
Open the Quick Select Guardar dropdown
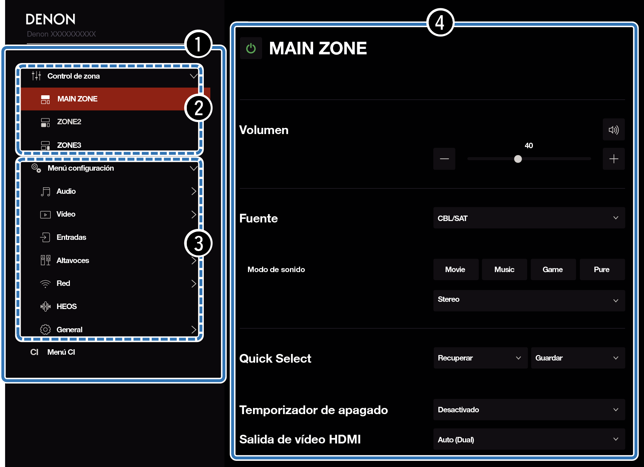click(x=578, y=358)
